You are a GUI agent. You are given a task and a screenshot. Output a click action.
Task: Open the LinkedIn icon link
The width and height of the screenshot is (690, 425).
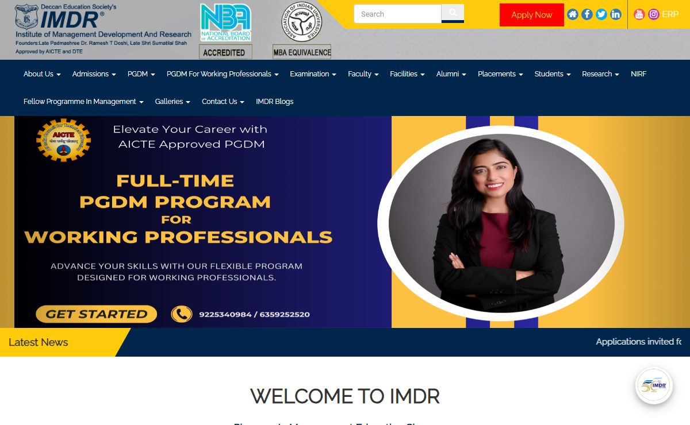pyautogui.click(x=616, y=14)
